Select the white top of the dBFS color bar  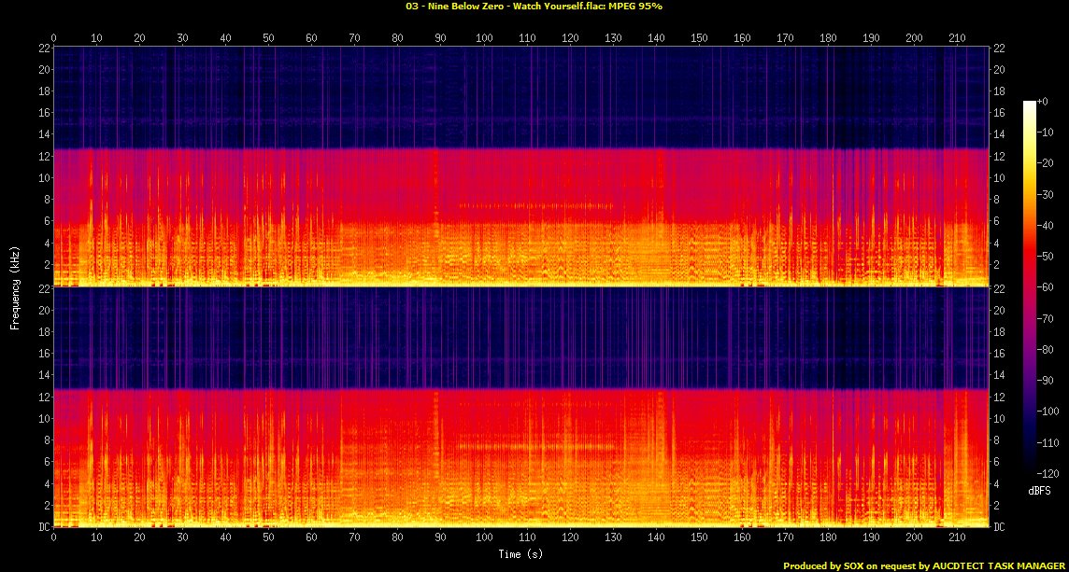click(x=1030, y=104)
